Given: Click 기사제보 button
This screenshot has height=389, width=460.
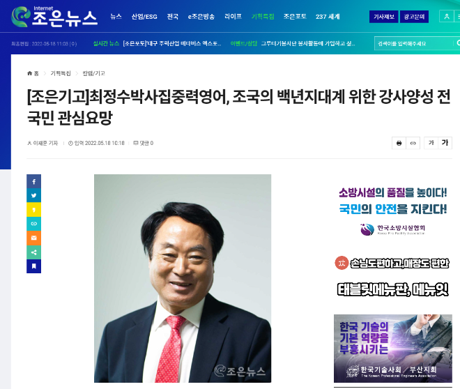Looking at the screenshot, I should click(x=384, y=17).
